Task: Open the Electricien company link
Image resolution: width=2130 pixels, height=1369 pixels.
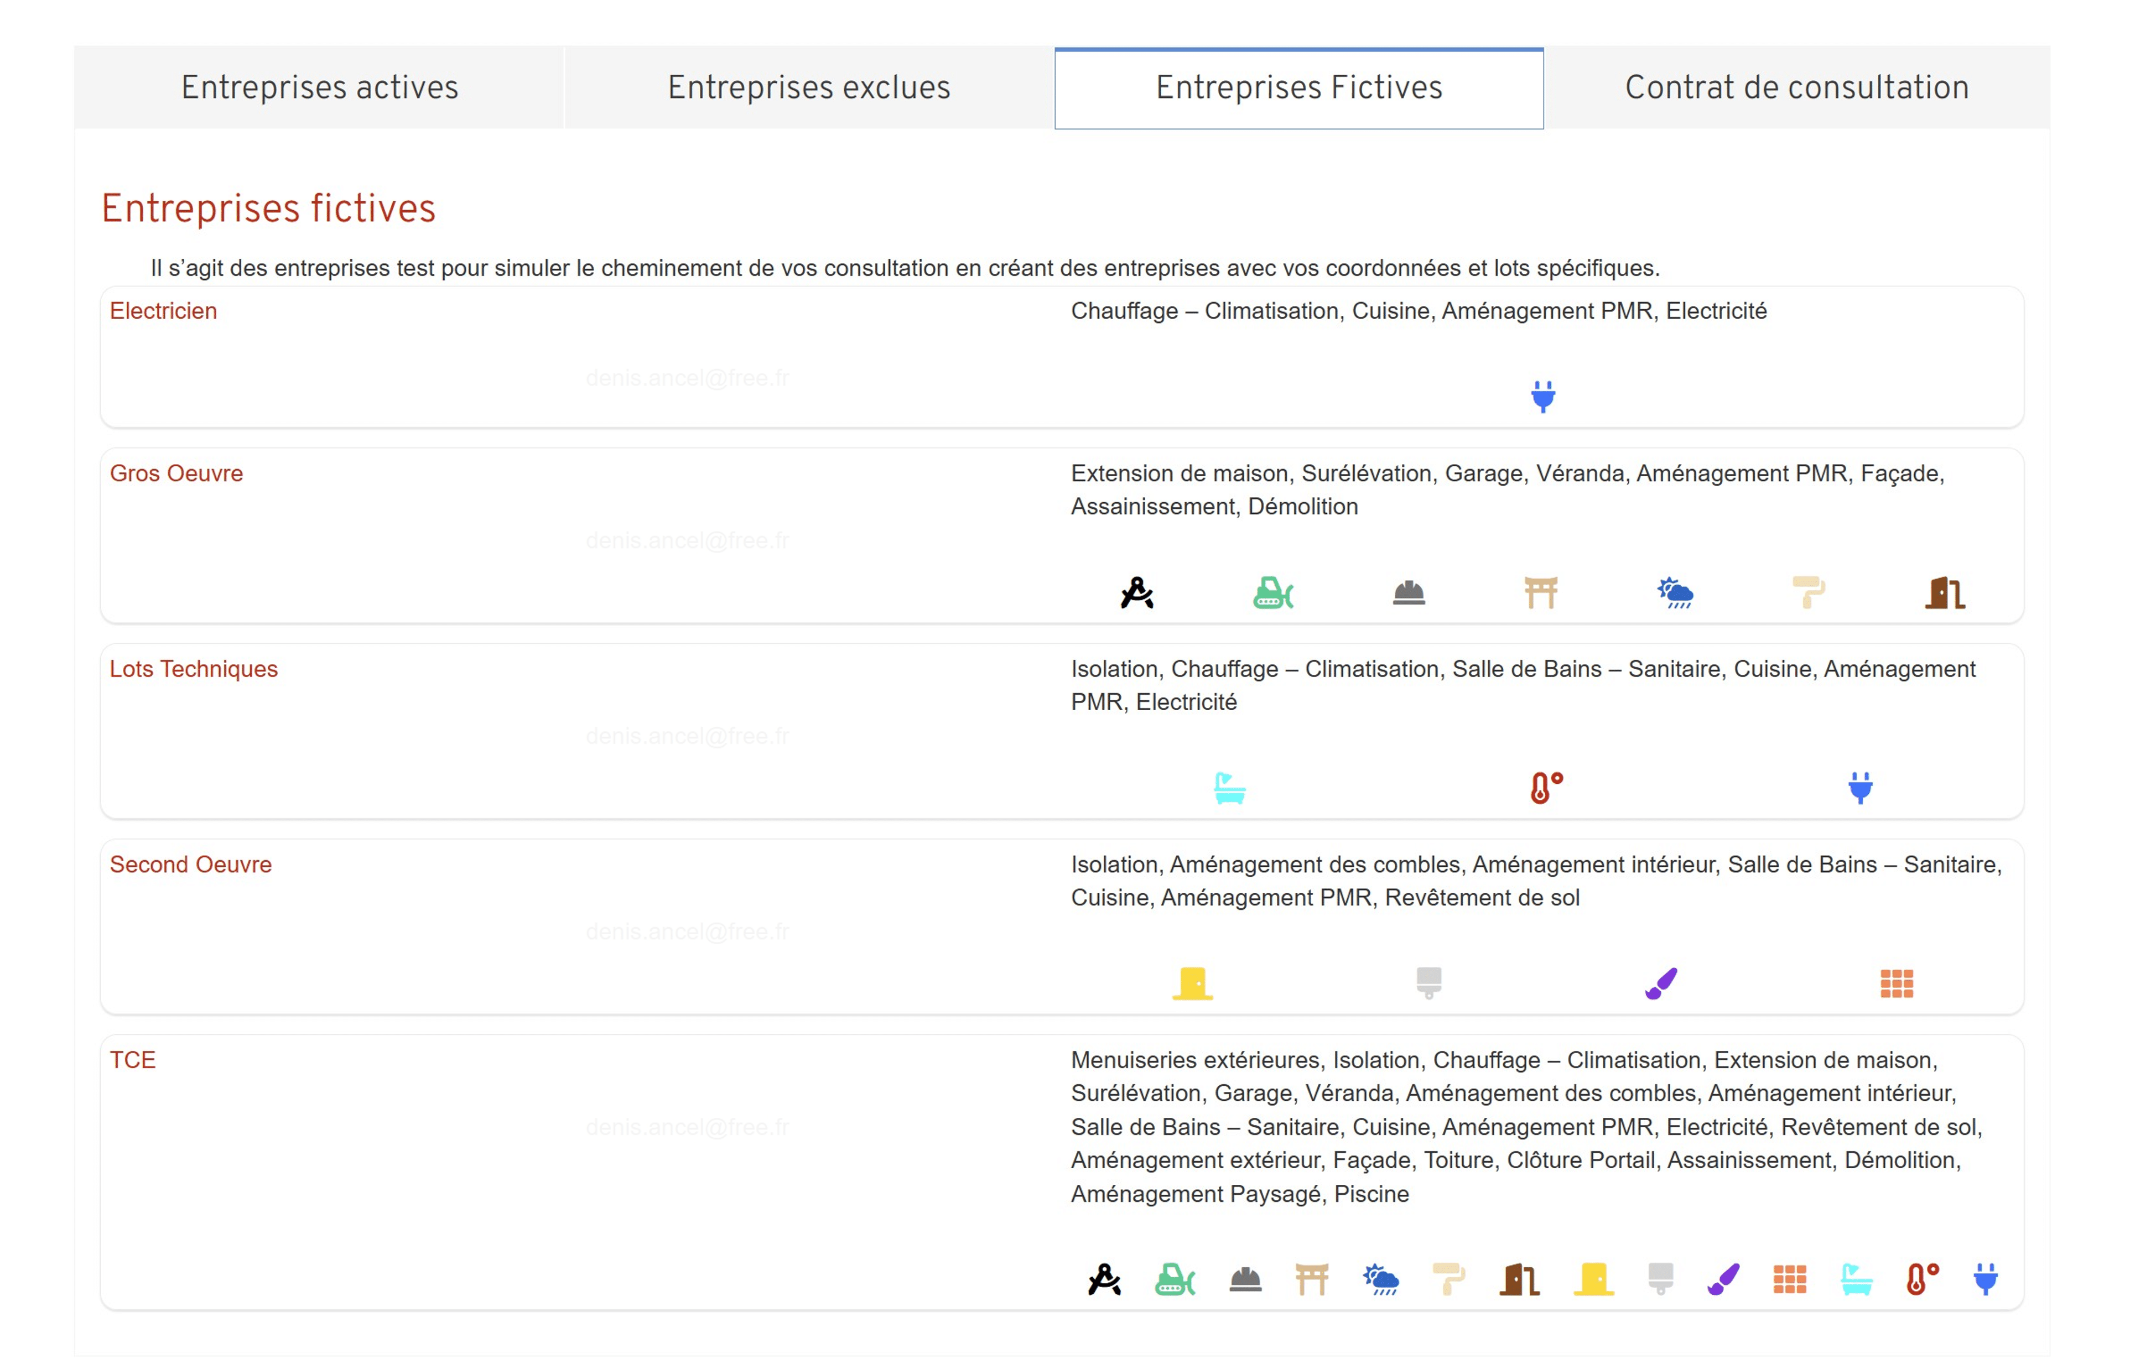Action: click(163, 311)
